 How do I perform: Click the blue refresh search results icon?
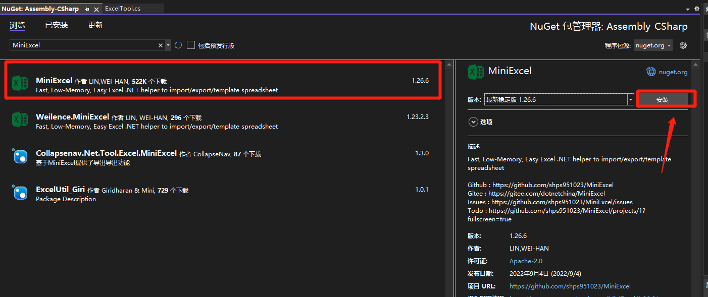click(x=178, y=45)
